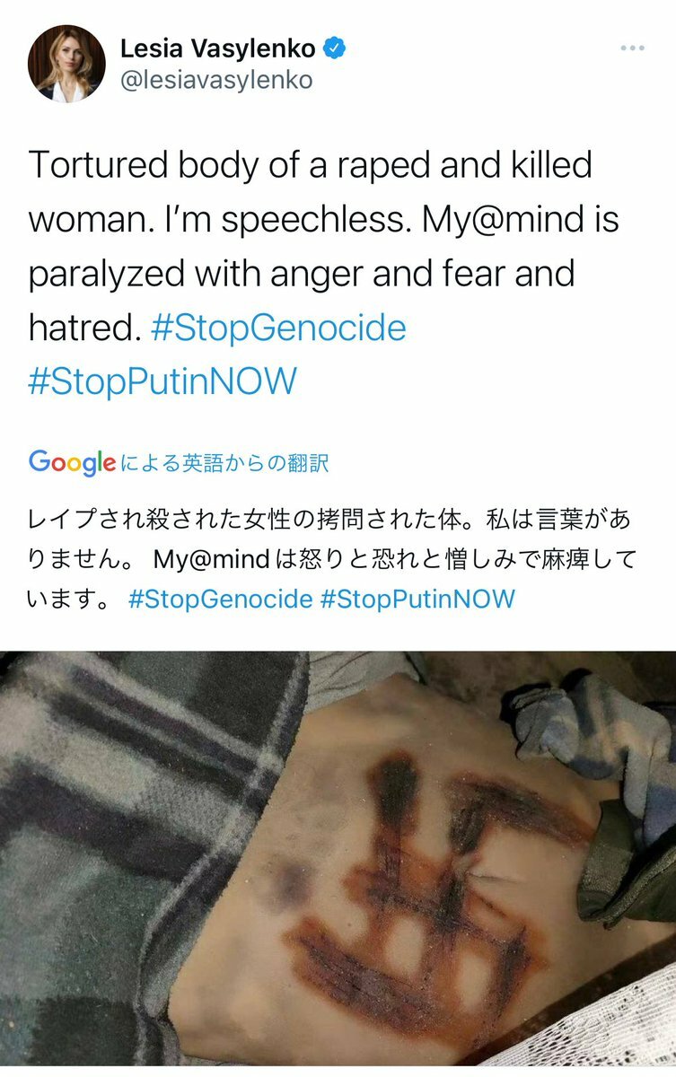
Task: Open #StopGenocide hashtag in the English tweet
Action: [x=279, y=327]
